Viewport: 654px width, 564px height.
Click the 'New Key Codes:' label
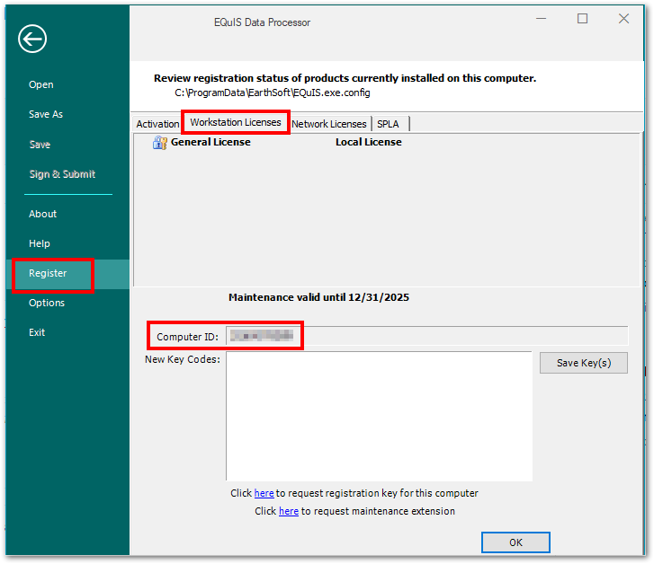(x=183, y=359)
